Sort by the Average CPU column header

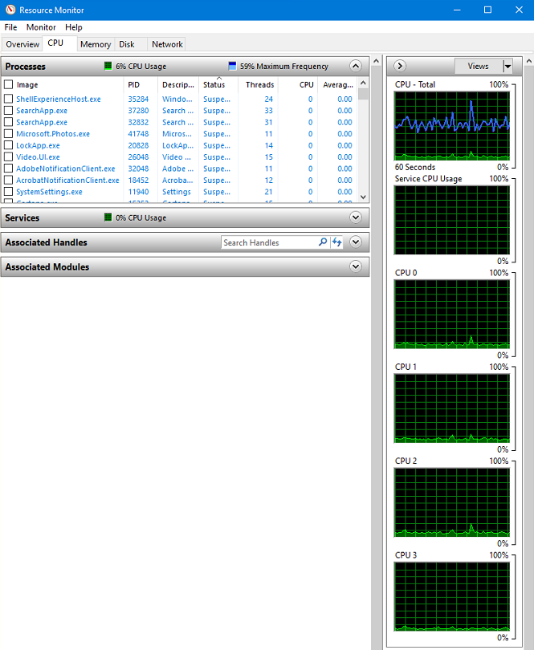(x=338, y=84)
